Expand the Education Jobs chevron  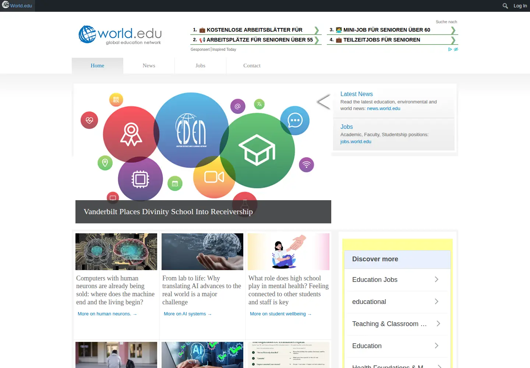(x=437, y=279)
